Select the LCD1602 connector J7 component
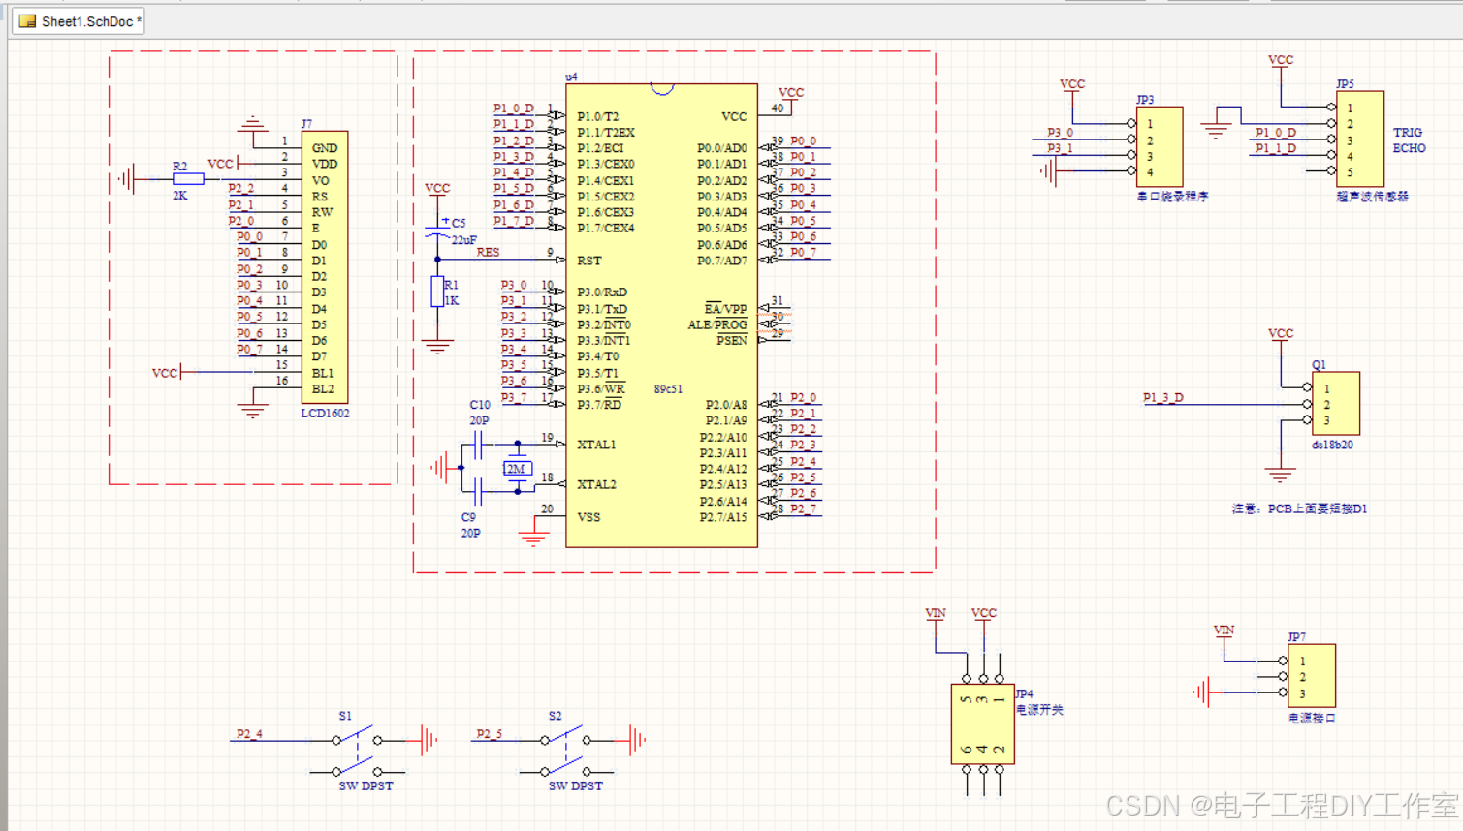 [x=325, y=267]
